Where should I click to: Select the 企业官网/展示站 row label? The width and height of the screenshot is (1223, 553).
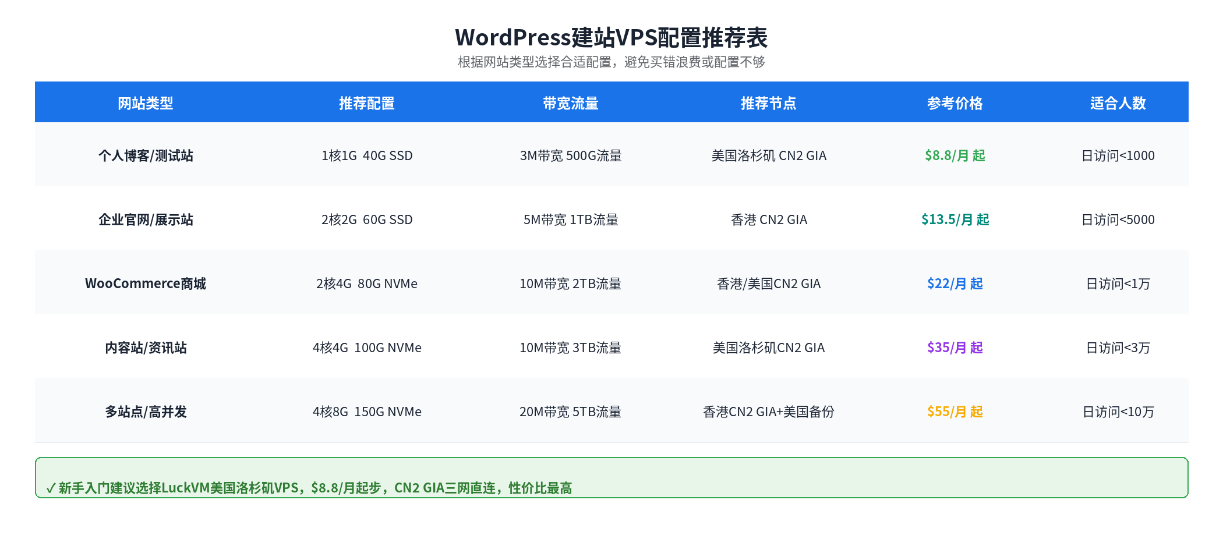point(146,219)
